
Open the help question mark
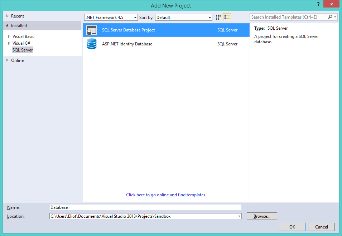(x=318, y=4)
